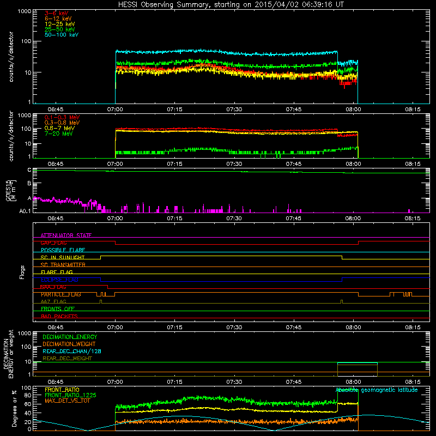Click the 7-20 MeV legend entry
Image resolution: width=436 pixels, height=436 pixels.
click(59, 134)
